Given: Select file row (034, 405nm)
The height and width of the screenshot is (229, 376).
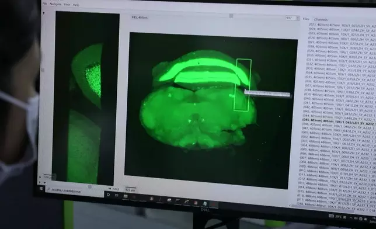Looking at the screenshot, I should (x=340, y=74).
